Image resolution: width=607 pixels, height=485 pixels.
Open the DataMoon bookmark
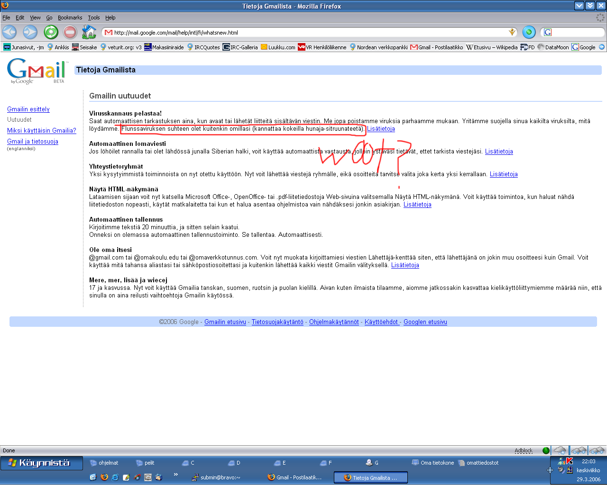[553, 47]
